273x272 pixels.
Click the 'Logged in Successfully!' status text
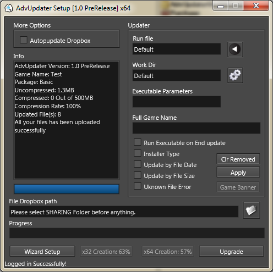(36, 264)
